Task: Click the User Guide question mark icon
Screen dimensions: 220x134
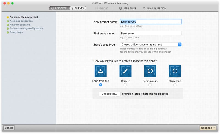Action: 120,8
